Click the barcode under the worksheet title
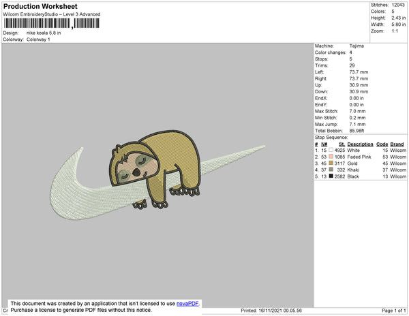Screen dimensions: 409x316 pos(52,23)
